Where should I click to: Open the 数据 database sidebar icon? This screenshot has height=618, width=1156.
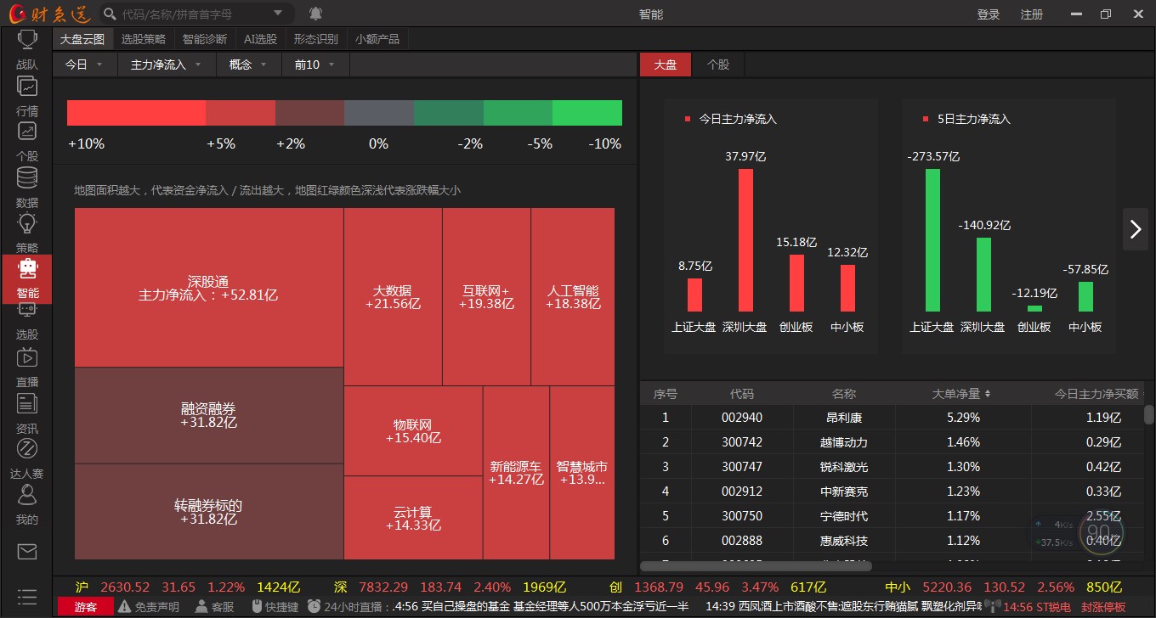(26, 178)
